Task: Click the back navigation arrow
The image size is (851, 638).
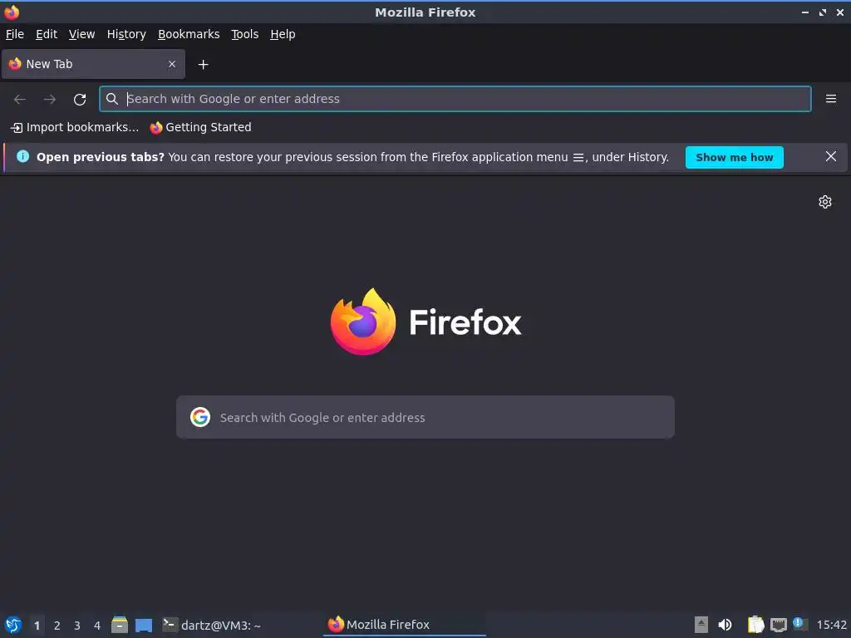Action: (x=20, y=100)
